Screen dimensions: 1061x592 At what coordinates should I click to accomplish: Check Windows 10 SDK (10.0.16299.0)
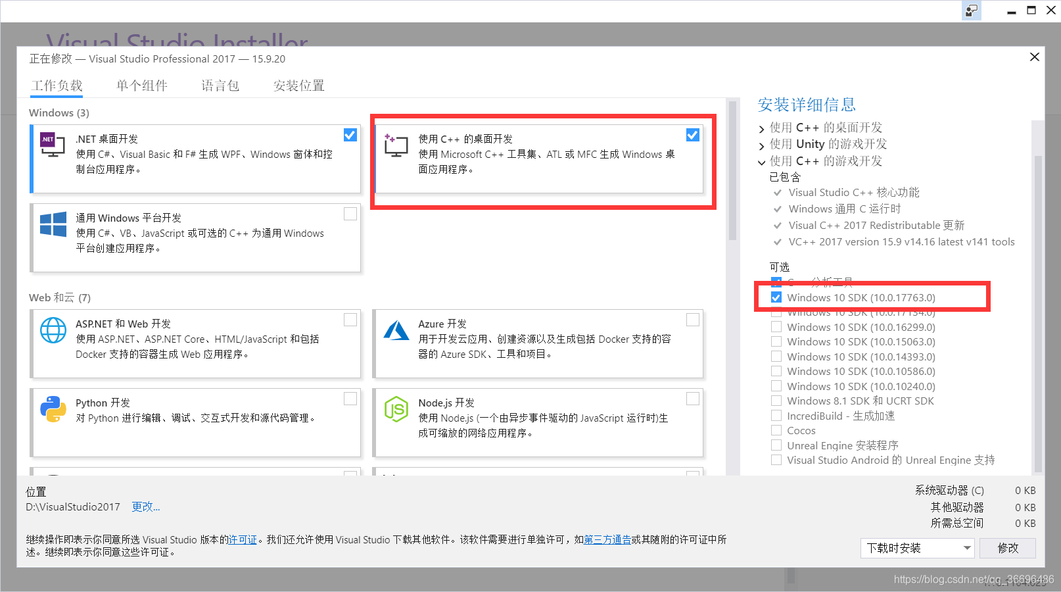point(776,327)
